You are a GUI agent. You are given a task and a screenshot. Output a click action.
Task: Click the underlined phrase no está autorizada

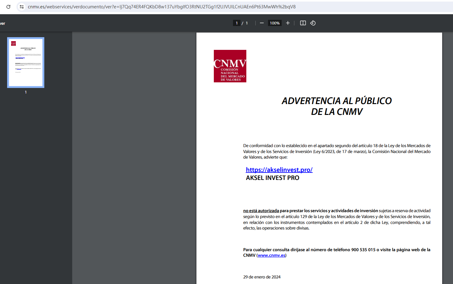click(x=261, y=211)
